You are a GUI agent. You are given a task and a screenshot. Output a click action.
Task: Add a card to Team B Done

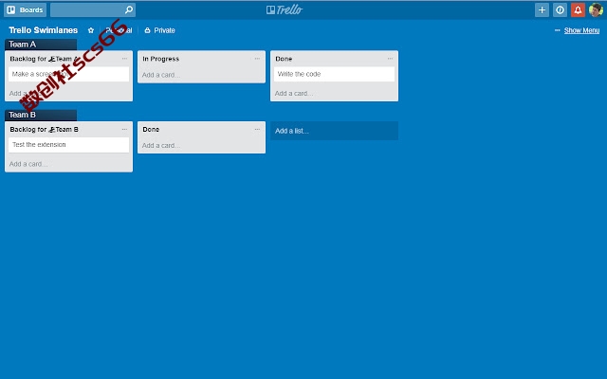[x=161, y=145]
